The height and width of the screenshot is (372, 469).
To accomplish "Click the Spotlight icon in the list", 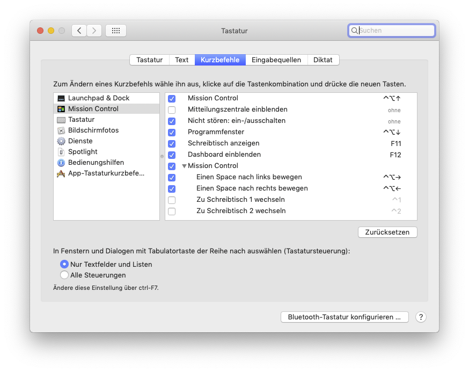I will (x=61, y=152).
